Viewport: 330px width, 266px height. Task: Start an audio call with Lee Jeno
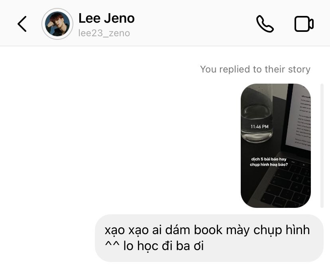pos(265,24)
